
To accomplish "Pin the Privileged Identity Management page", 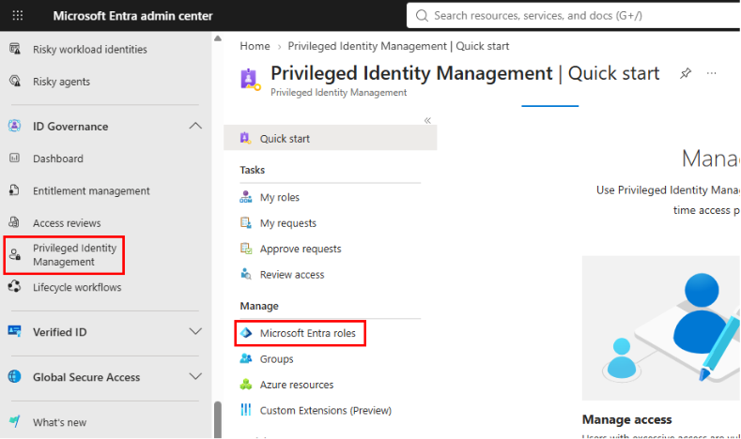I will (686, 73).
